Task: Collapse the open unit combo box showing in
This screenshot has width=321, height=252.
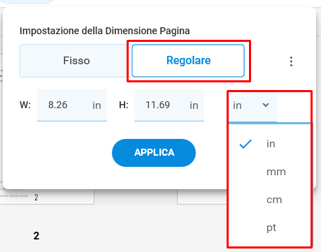Action: (253, 105)
